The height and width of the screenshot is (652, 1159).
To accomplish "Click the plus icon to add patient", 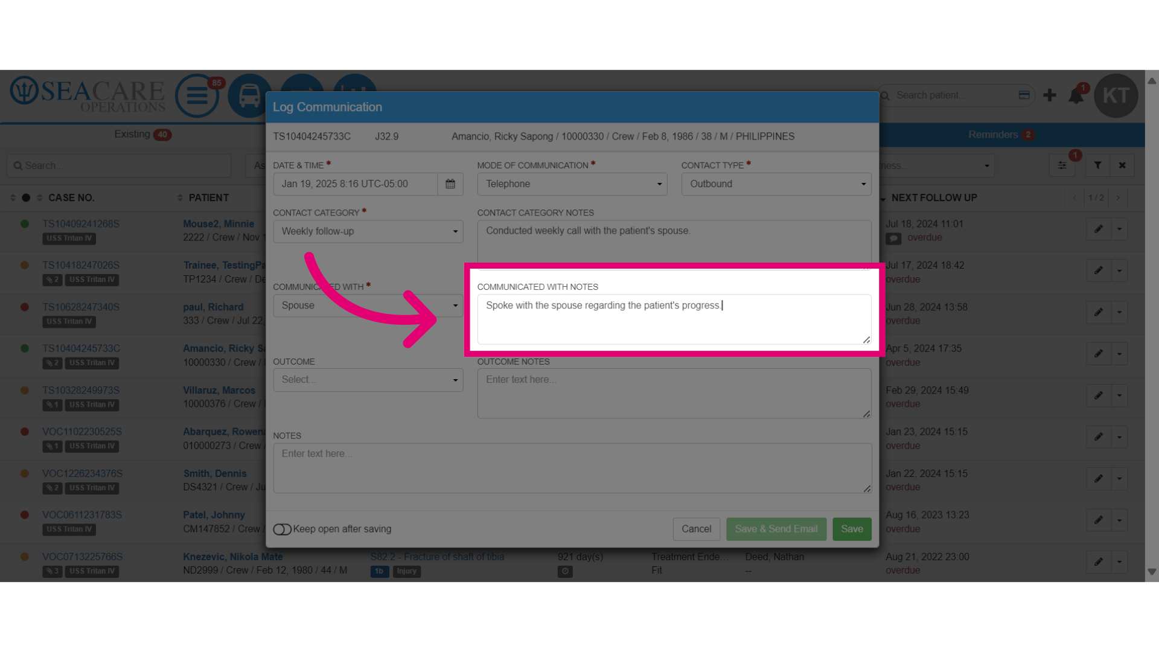I will (1050, 95).
